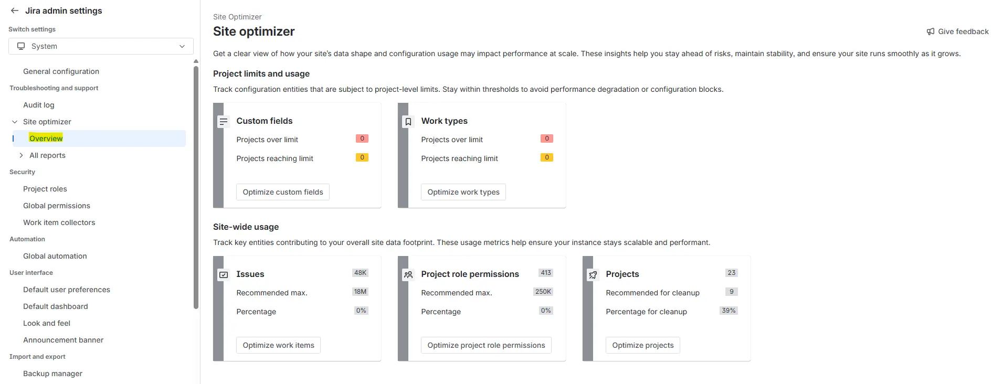Click the Projects card rocket icon
1003x384 pixels.
[x=593, y=274]
